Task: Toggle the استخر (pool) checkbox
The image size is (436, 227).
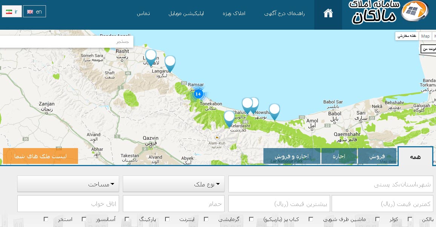Action: click(x=46, y=219)
